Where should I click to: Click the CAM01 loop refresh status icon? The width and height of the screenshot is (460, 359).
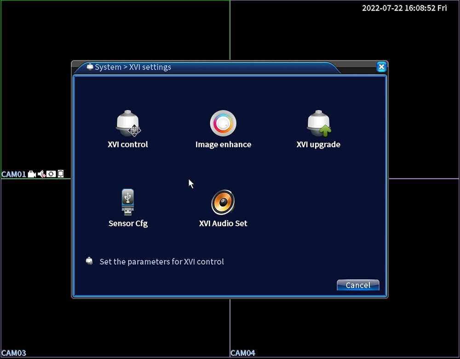[x=51, y=174]
